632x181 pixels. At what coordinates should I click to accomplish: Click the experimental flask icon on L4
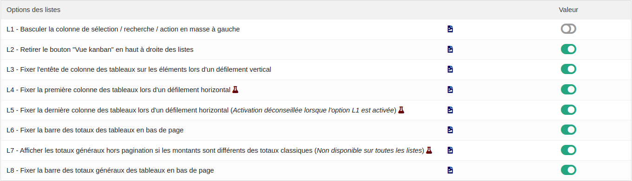[x=235, y=89]
